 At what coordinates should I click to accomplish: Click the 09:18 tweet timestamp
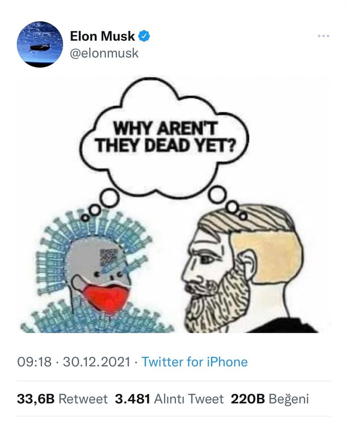coord(34,362)
